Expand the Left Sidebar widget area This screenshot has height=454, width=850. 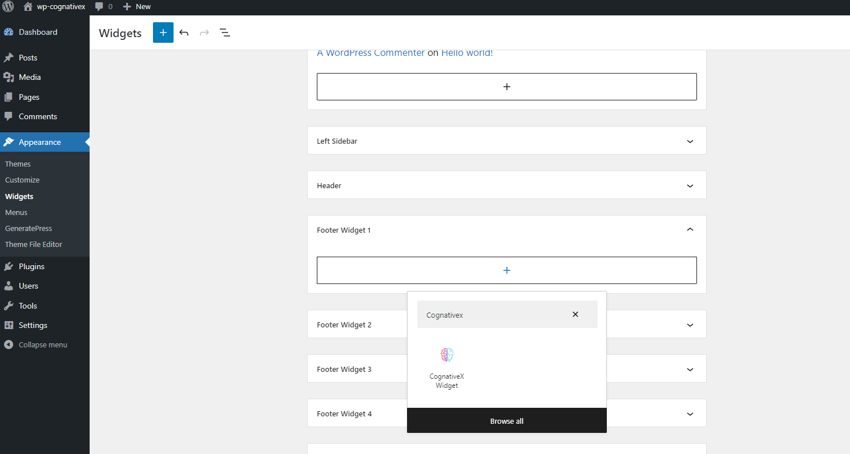507,141
